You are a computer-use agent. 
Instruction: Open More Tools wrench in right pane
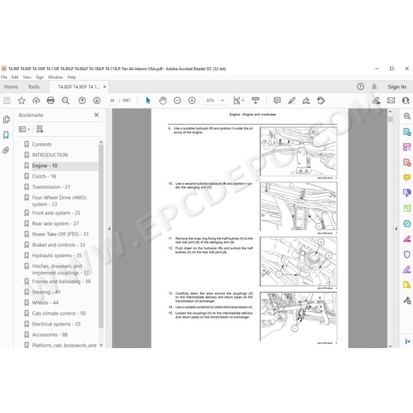(407, 300)
